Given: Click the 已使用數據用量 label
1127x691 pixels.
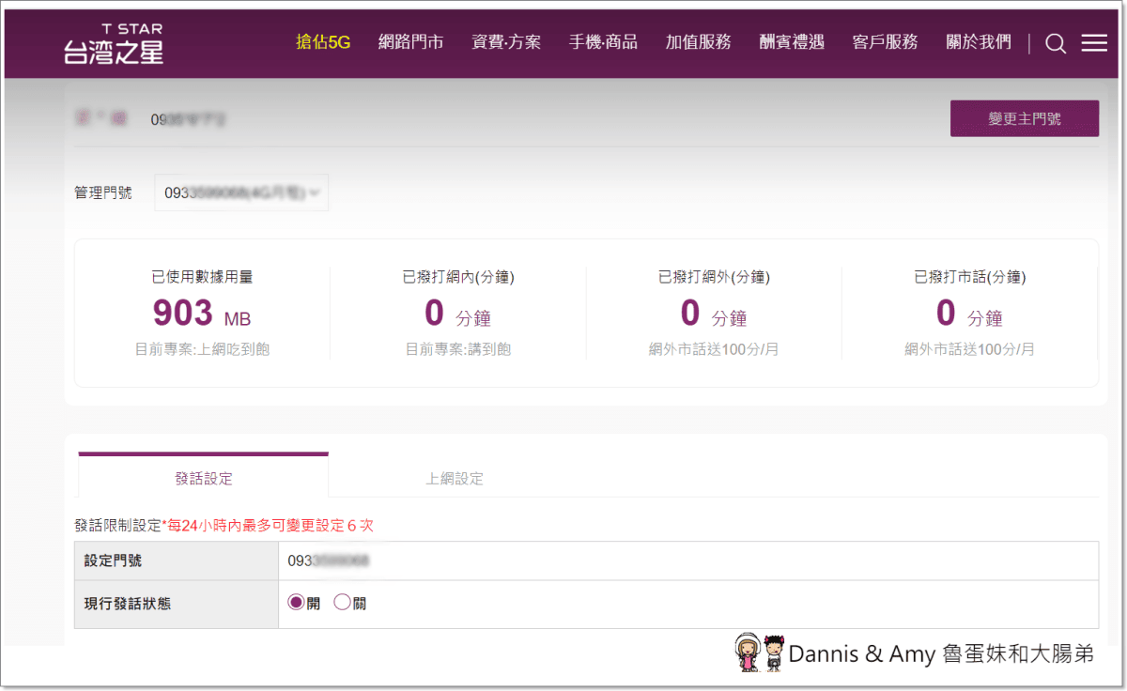Looking at the screenshot, I should coord(202,277).
